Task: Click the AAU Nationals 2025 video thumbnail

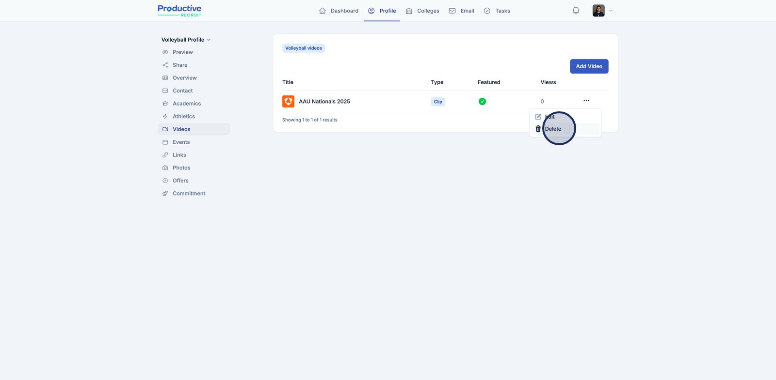Action: (288, 102)
